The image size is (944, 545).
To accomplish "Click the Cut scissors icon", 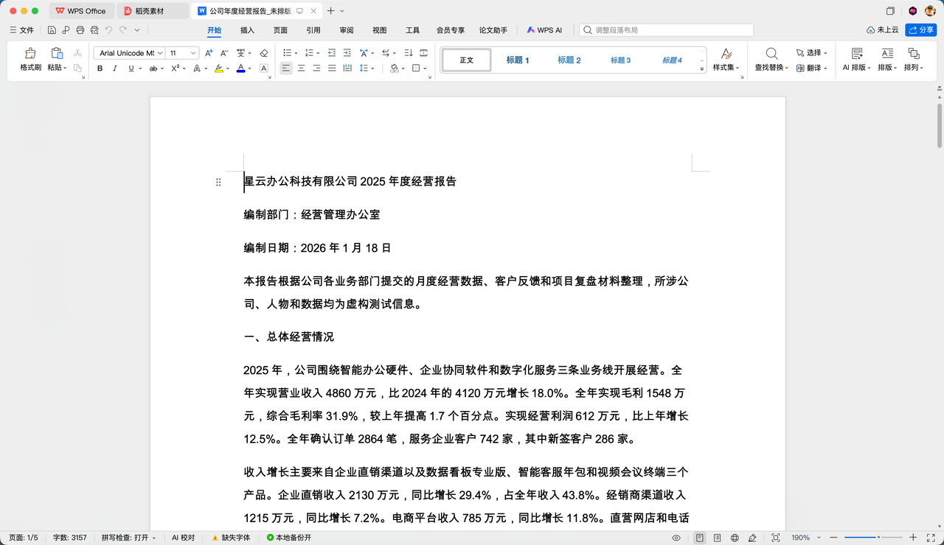I will 77,53.
